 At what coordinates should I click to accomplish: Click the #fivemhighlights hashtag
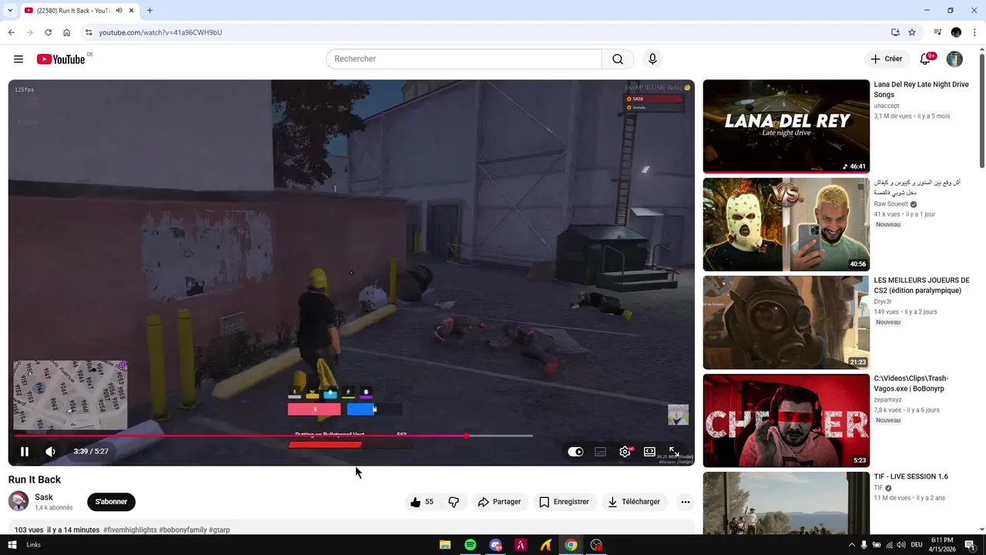point(130,530)
